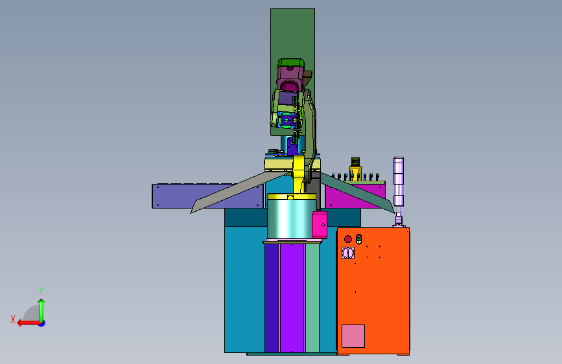Screen dimensions: 562x364
Task: Pick the bright violet vertical column
Action: click(x=292, y=298)
